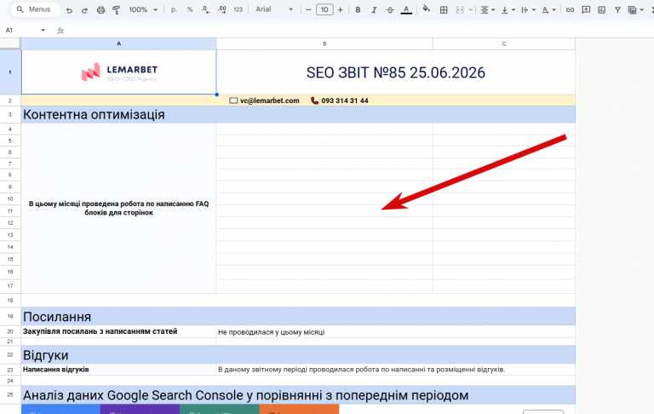
Task: Create a filter
Action: pyautogui.click(x=617, y=9)
